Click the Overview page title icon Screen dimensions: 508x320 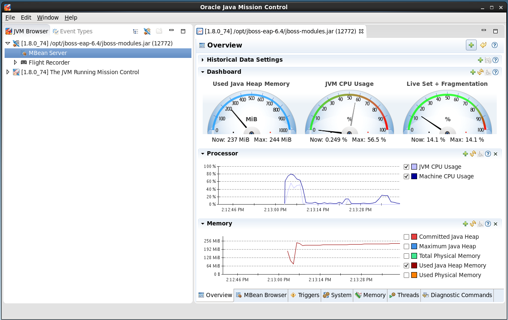[x=202, y=45]
